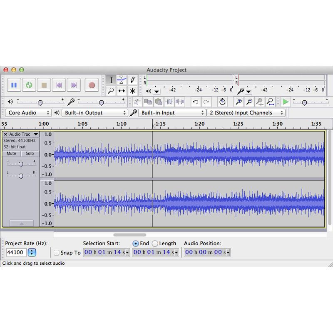
Task: Select the Time Shift tool
Action: click(x=122, y=91)
